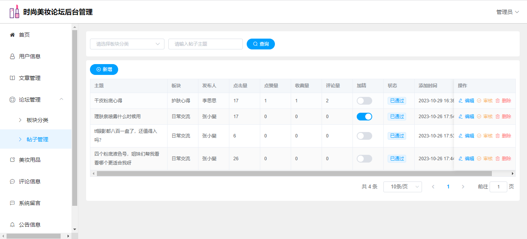Image resolution: width=527 pixels, height=239 pixels.
Task: Click the chat bubble icon beside 评论信息
Action: (x=12, y=181)
